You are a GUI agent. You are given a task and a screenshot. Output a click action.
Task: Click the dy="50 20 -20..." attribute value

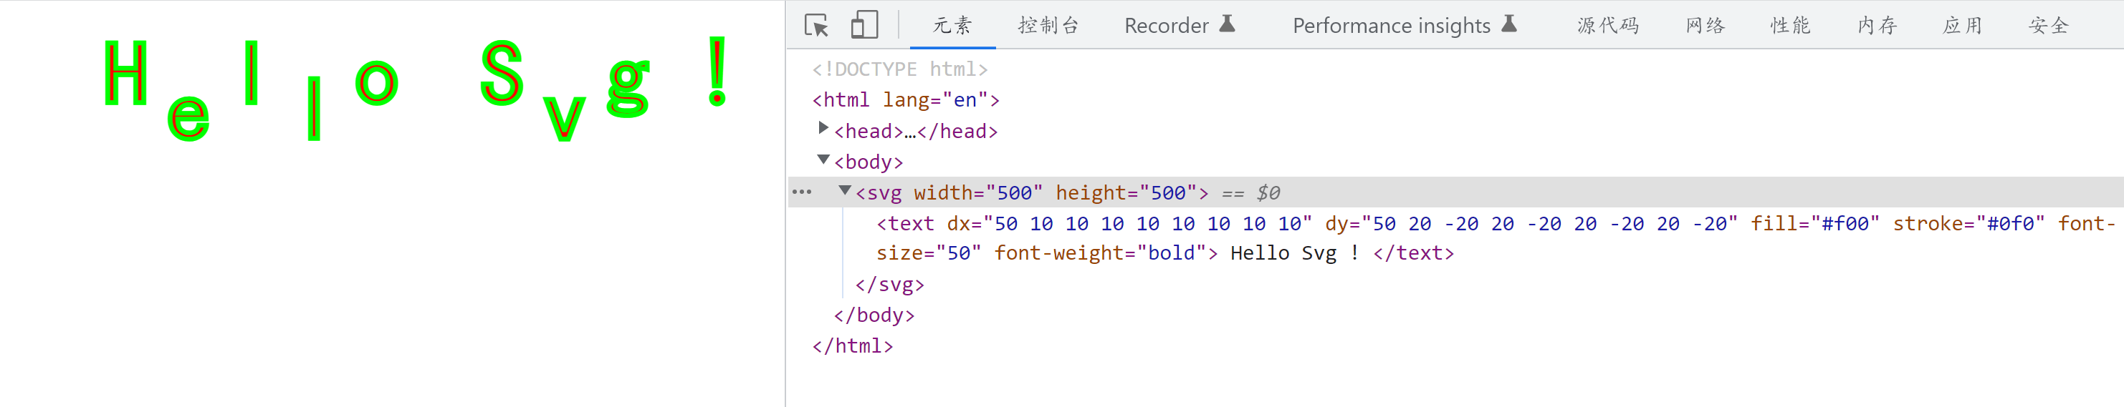pyautogui.click(x=1549, y=224)
